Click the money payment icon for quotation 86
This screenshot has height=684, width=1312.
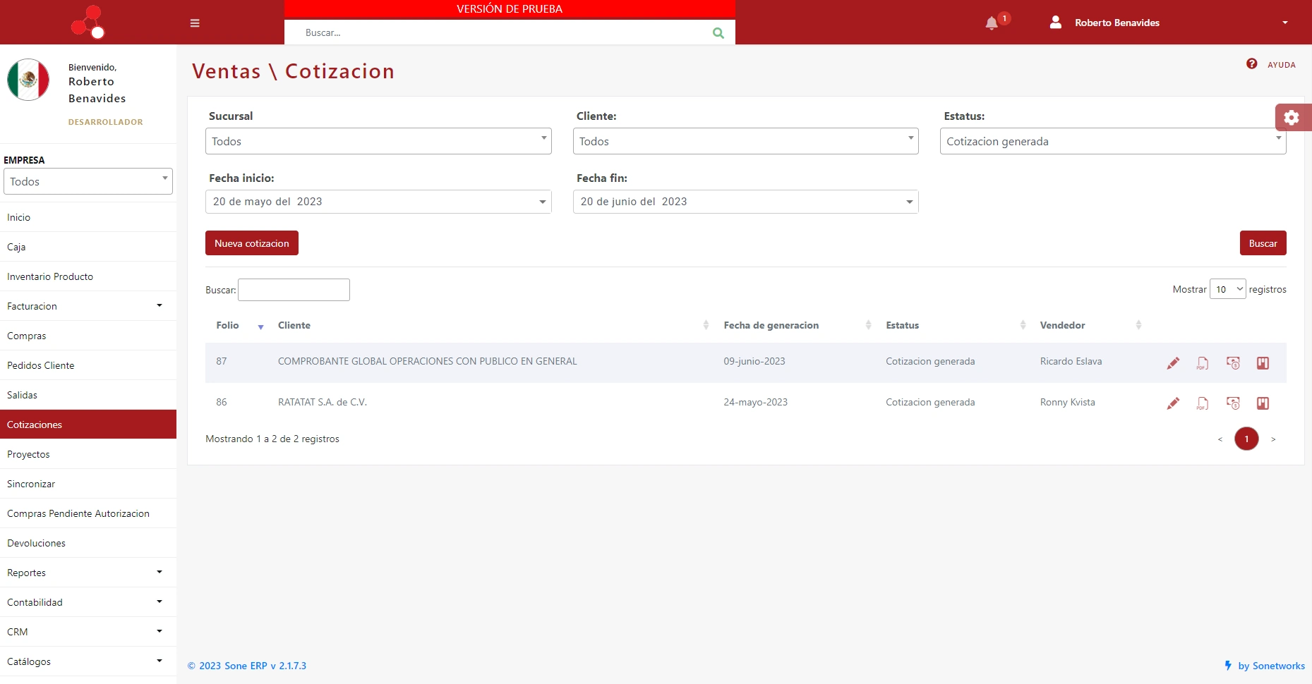[x=1233, y=403]
